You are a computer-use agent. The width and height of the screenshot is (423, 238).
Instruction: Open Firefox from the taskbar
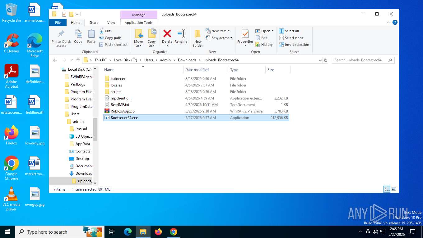pos(158,232)
